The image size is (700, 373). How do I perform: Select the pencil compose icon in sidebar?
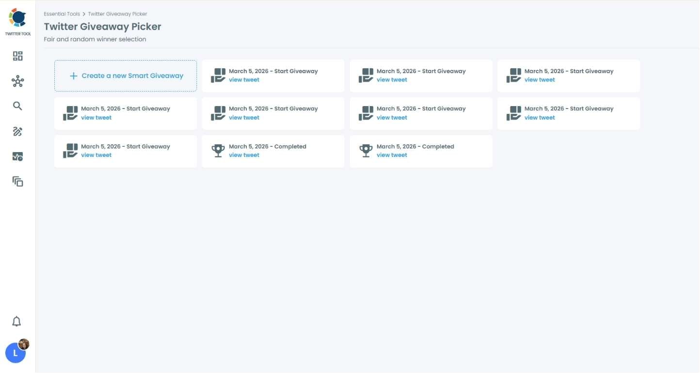[17, 131]
